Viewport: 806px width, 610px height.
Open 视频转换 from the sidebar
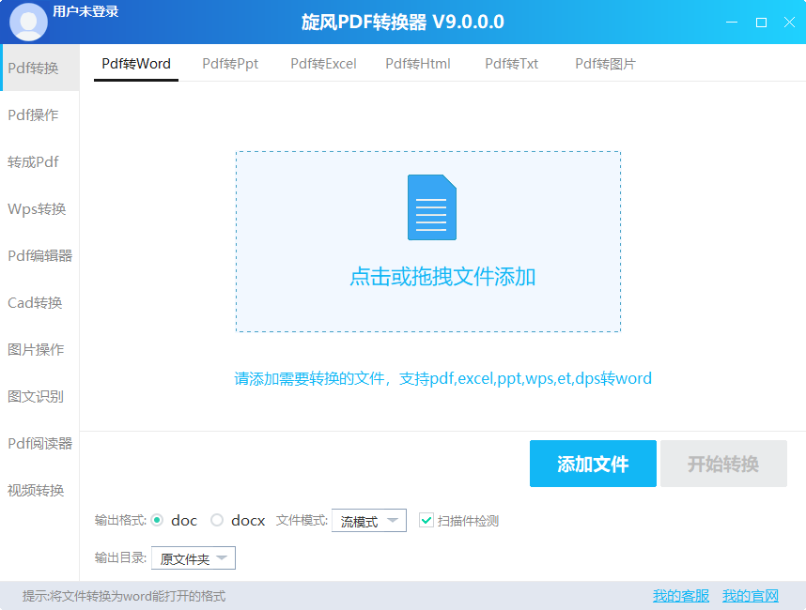tap(39, 490)
